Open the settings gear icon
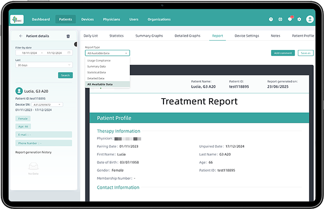324x209 pixels. pyautogui.click(x=299, y=19)
